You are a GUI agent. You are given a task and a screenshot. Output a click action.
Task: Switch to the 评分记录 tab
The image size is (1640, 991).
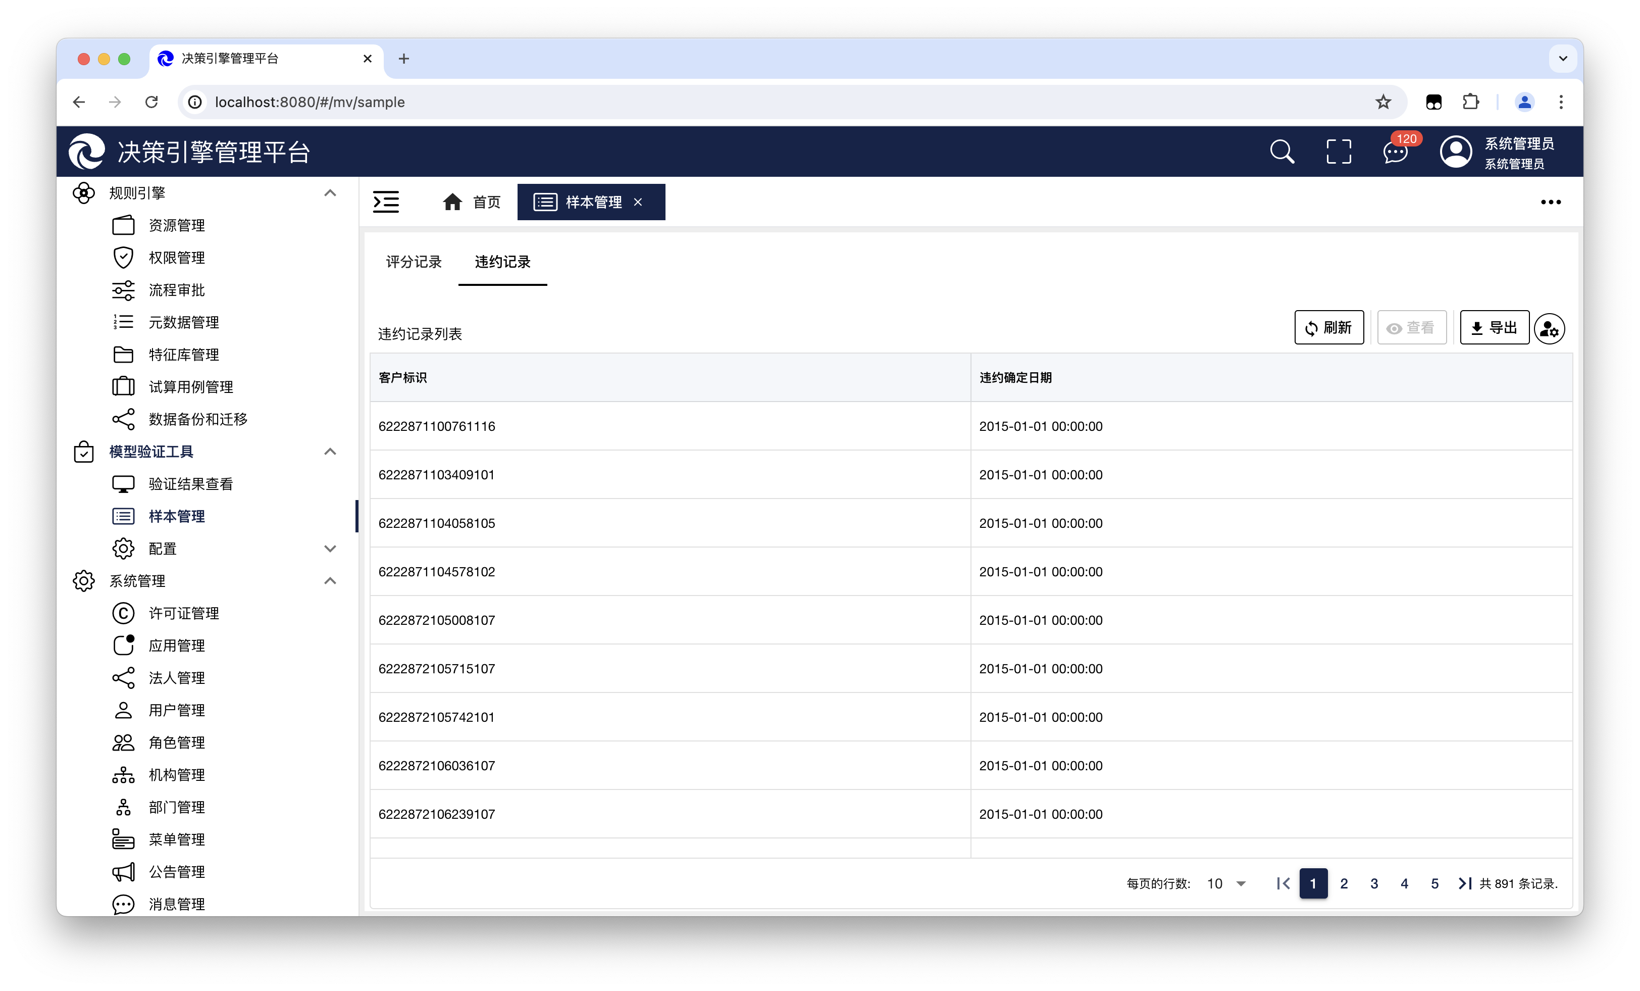pyautogui.click(x=414, y=262)
